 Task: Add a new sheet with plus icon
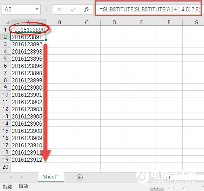point(80,177)
